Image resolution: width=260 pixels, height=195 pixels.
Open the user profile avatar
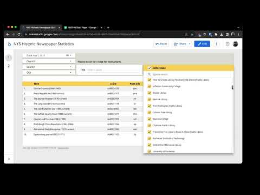(x=235, y=44)
